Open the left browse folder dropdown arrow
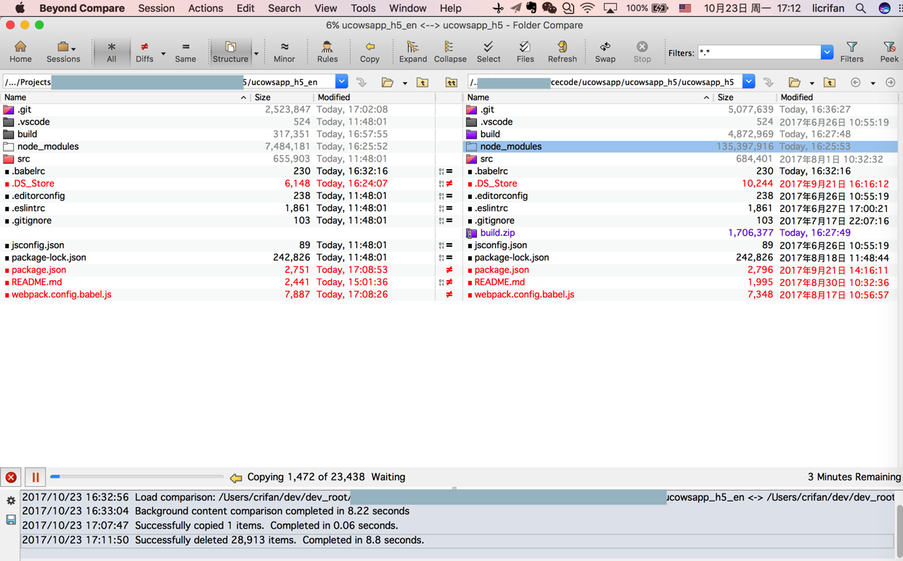This screenshot has height=561, width=903. pos(404,83)
